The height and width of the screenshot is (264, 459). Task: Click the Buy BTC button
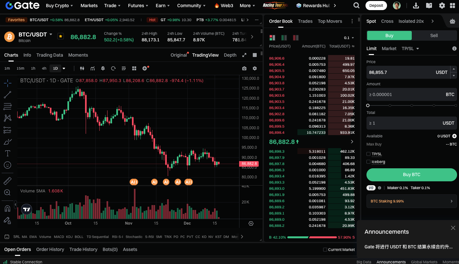(412, 174)
